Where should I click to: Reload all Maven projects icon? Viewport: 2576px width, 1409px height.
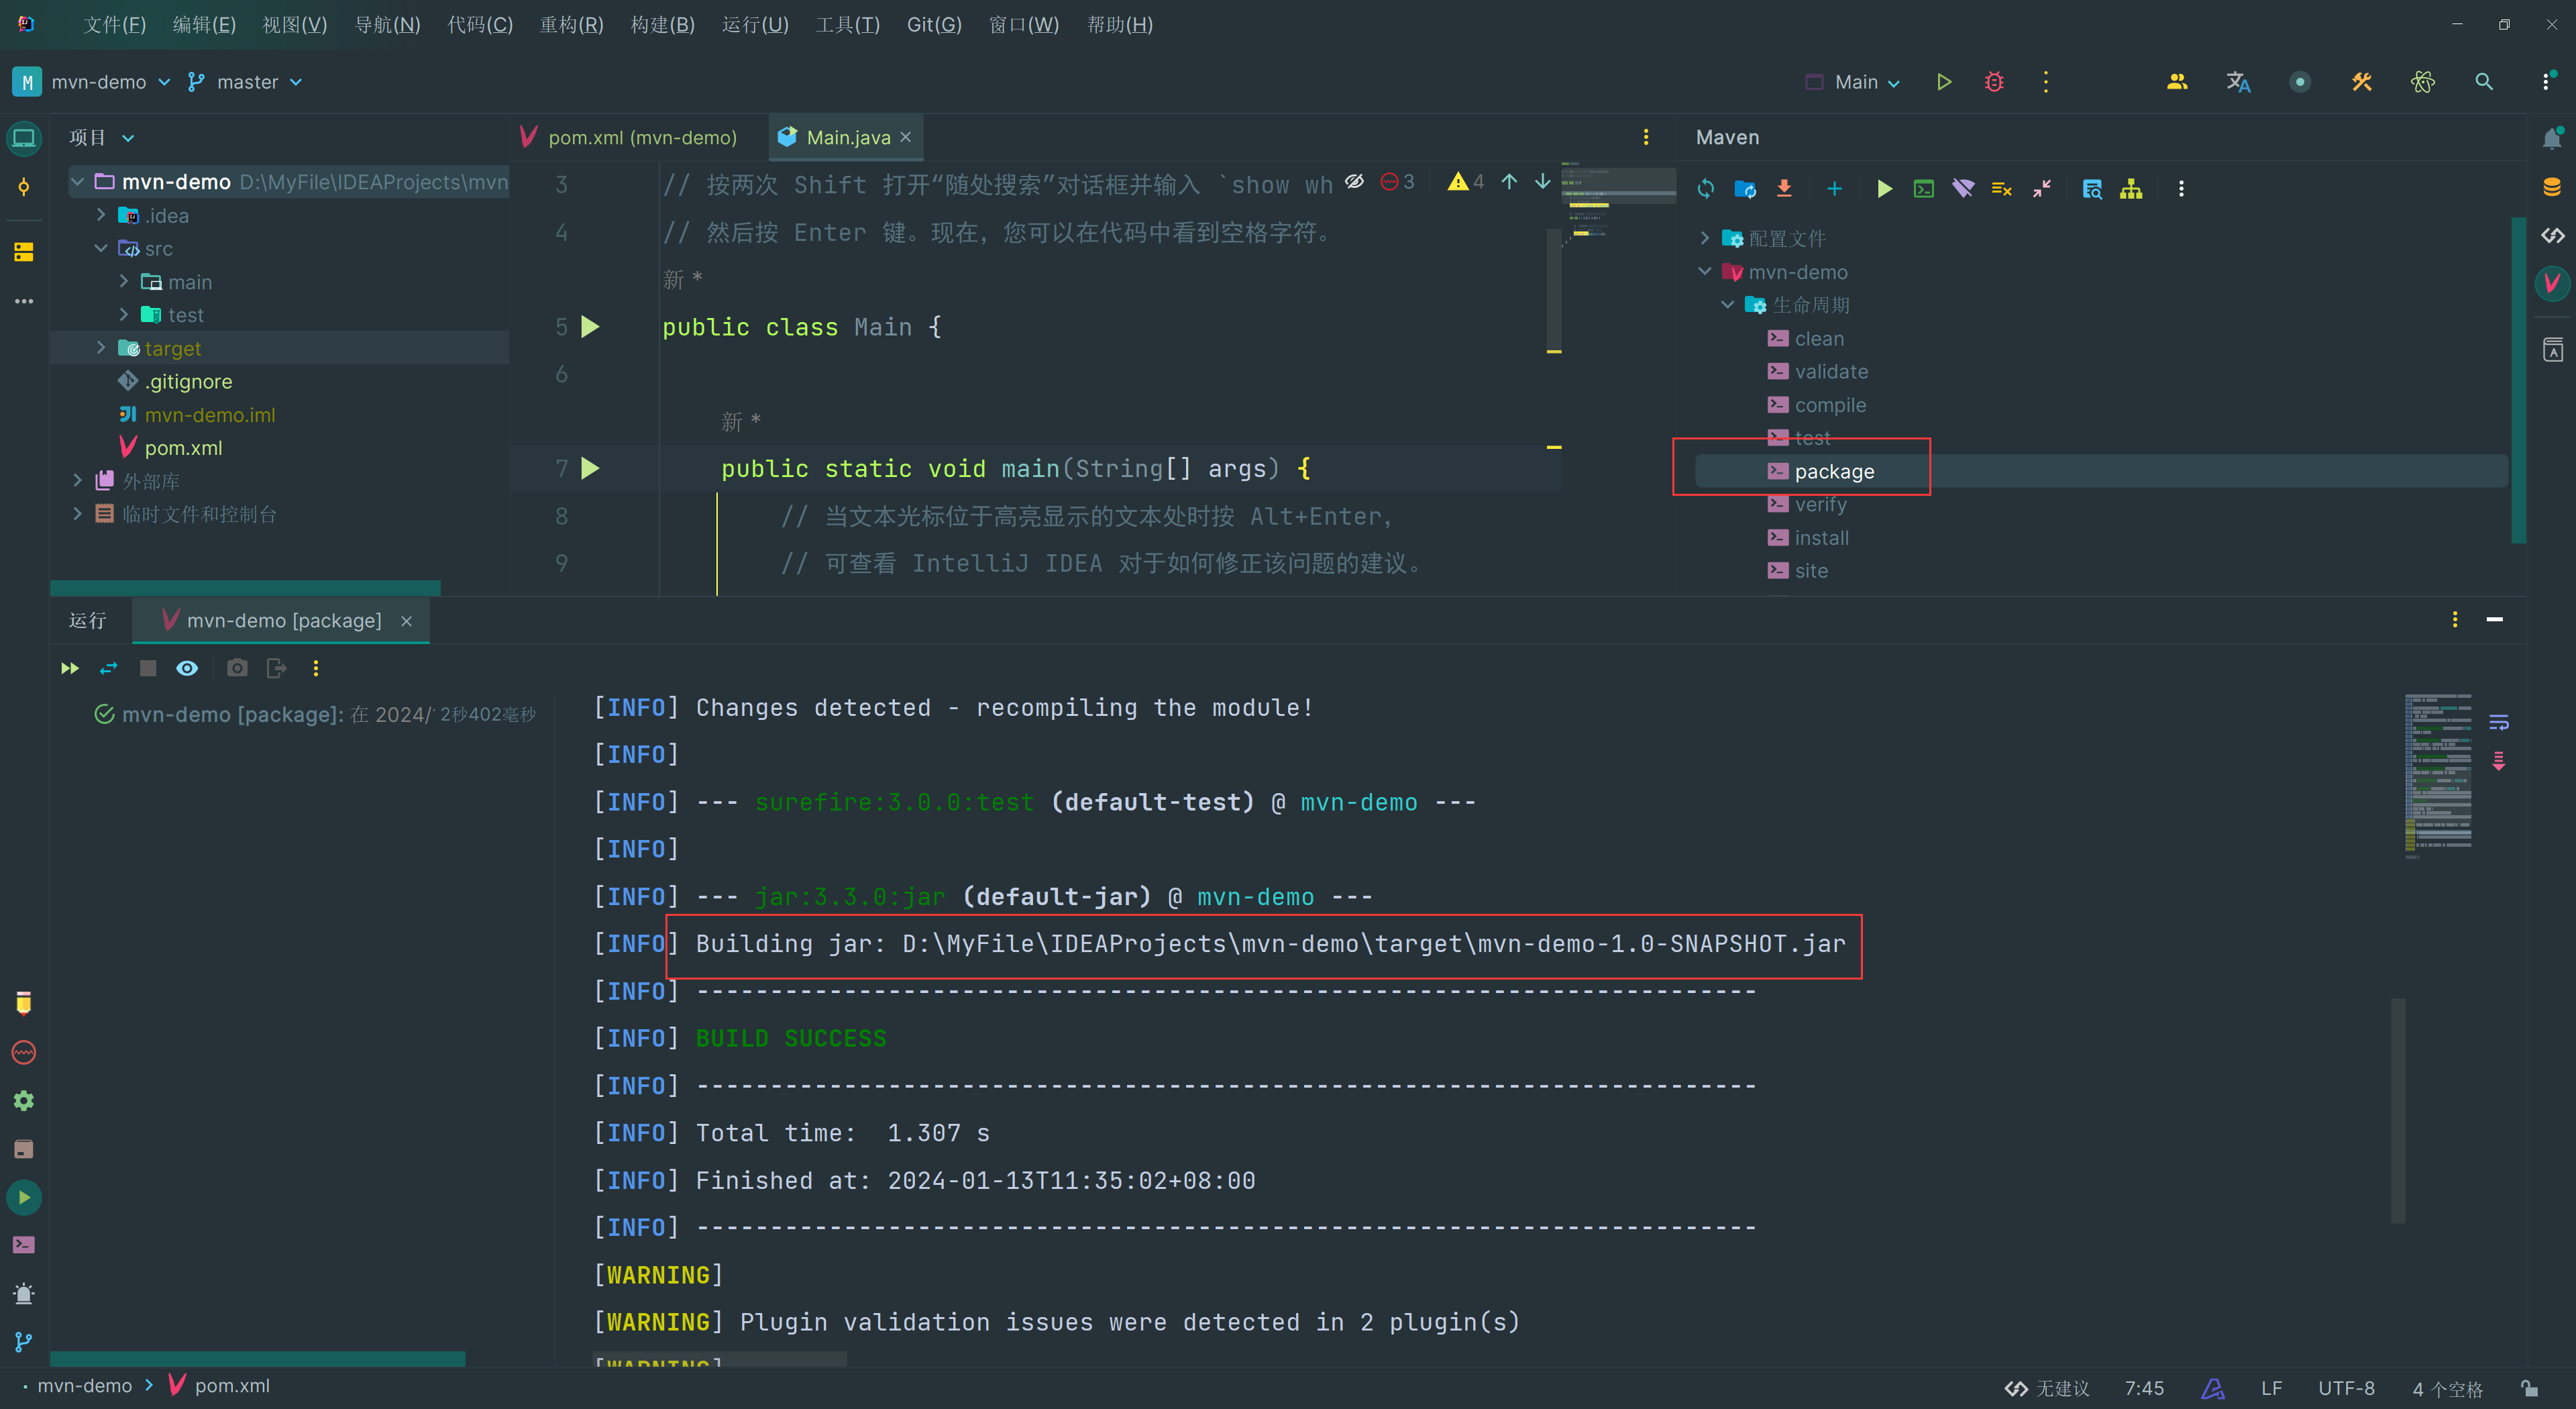(1706, 189)
